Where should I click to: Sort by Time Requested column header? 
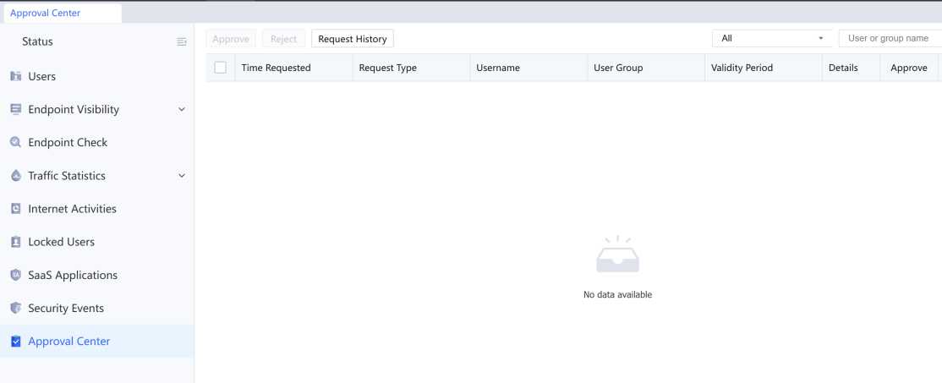pyautogui.click(x=277, y=68)
